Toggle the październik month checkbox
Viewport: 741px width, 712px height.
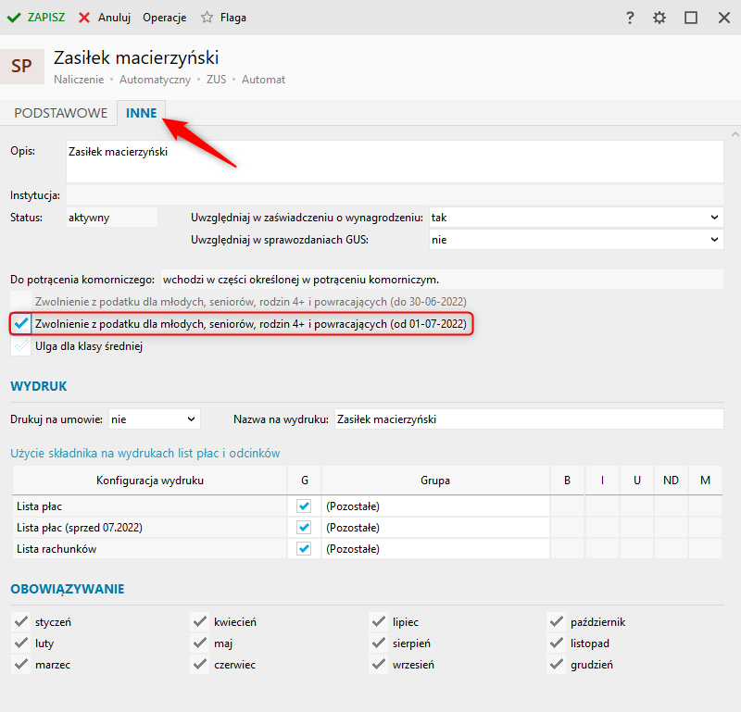point(557,622)
